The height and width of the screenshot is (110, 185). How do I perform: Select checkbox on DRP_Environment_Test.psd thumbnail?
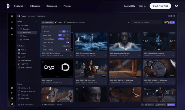(x=77, y=35)
